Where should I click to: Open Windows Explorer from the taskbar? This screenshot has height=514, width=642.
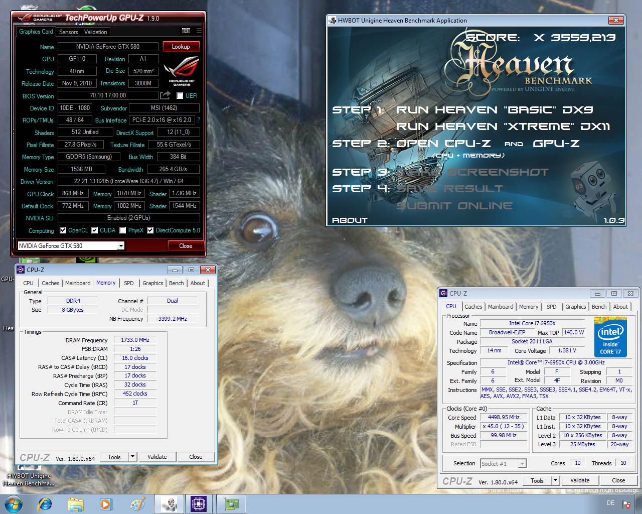point(76,503)
